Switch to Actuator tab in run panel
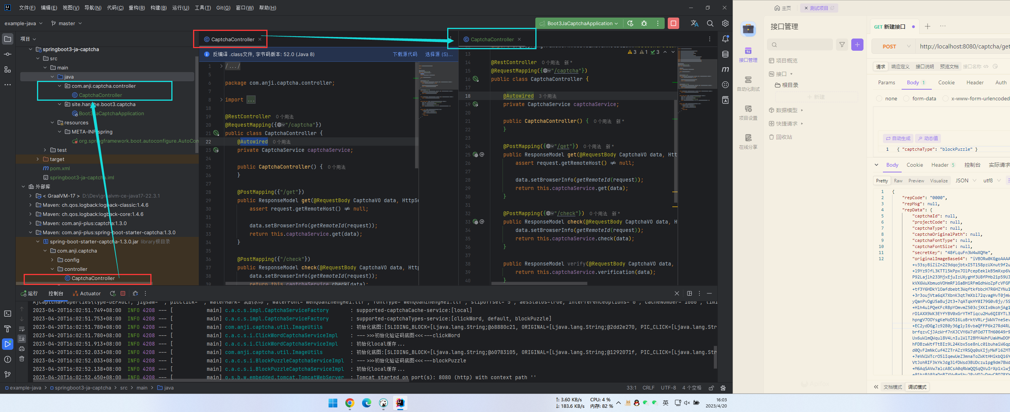Image resolution: width=1010 pixels, height=412 pixels. [87, 293]
